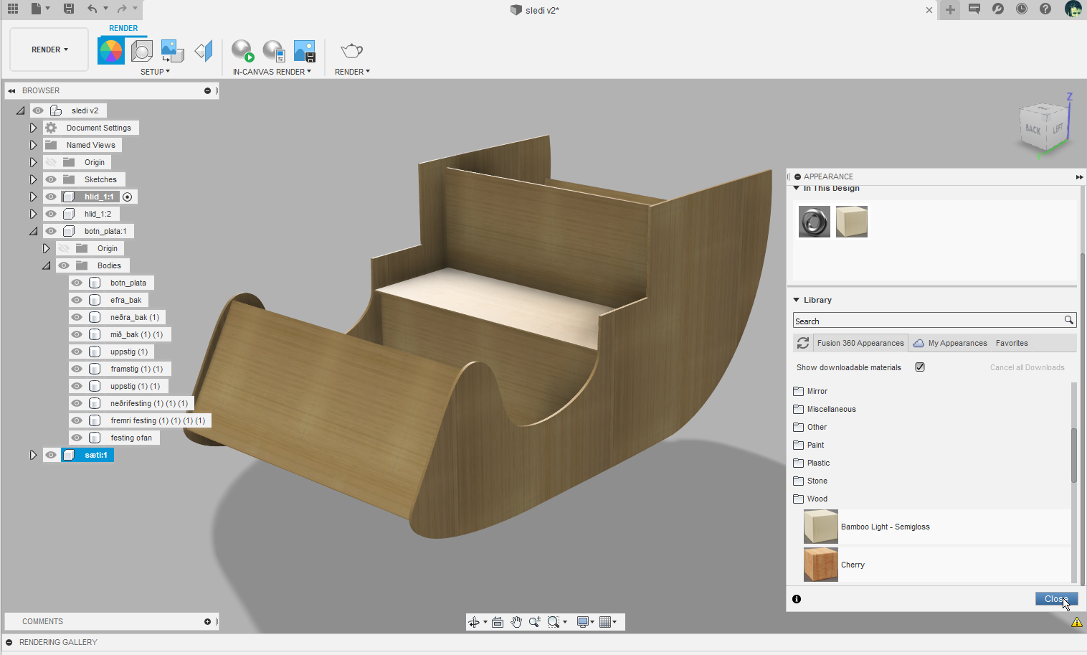Collapse the Library section
Viewport: 1087px width, 655px height.
pyautogui.click(x=796, y=300)
